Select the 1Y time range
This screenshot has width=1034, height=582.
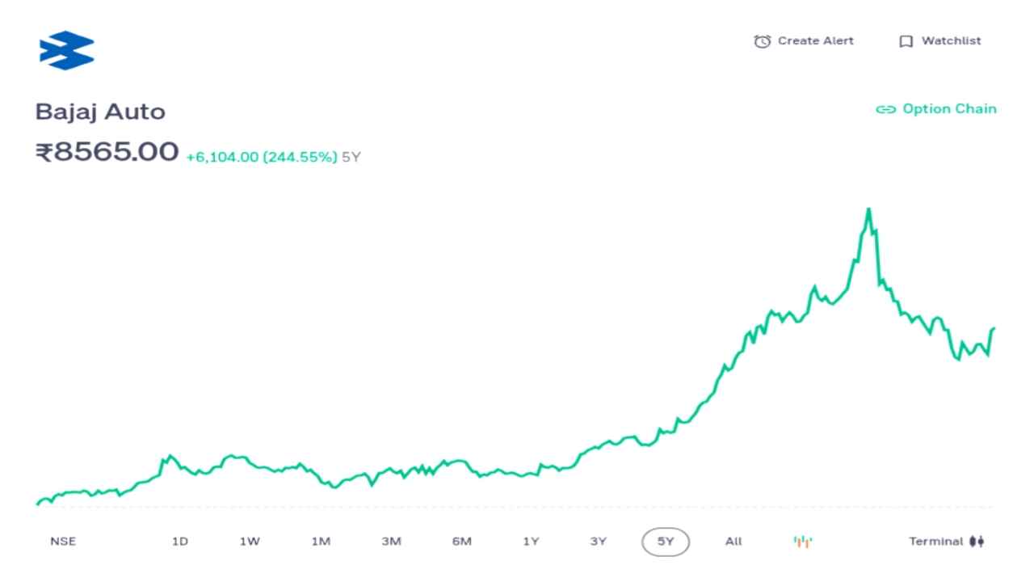(x=531, y=542)
